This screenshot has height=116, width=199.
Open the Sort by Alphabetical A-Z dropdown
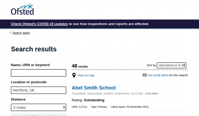pos(171,65)
